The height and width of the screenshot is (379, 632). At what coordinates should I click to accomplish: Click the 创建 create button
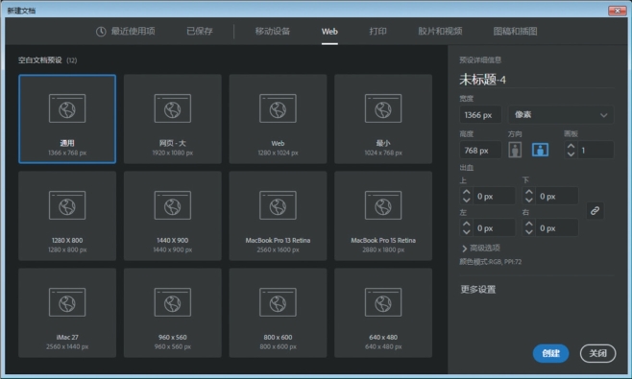(550, 353)
